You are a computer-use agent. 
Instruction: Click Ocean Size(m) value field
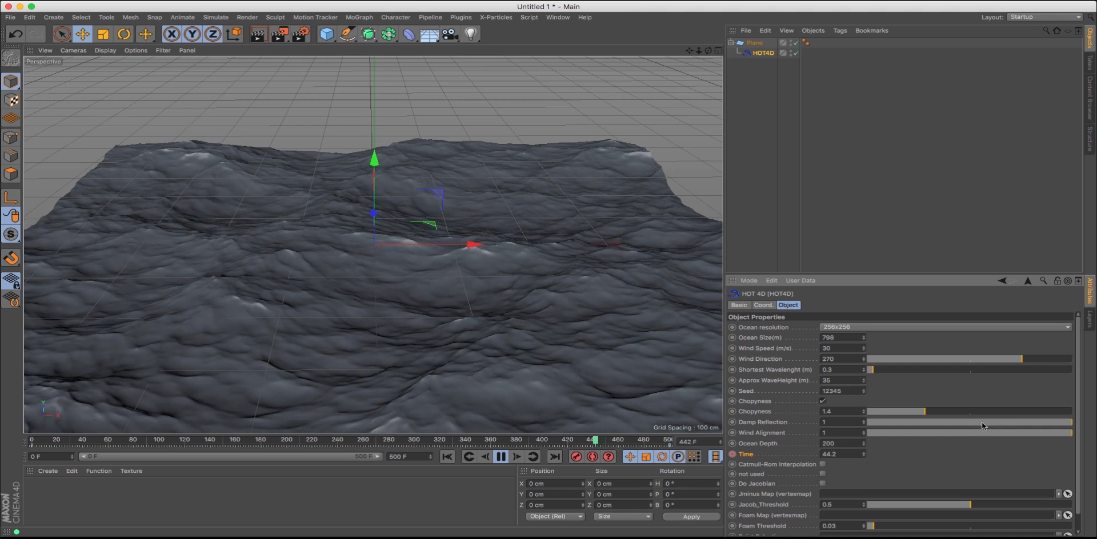click(x=840, y=338)
